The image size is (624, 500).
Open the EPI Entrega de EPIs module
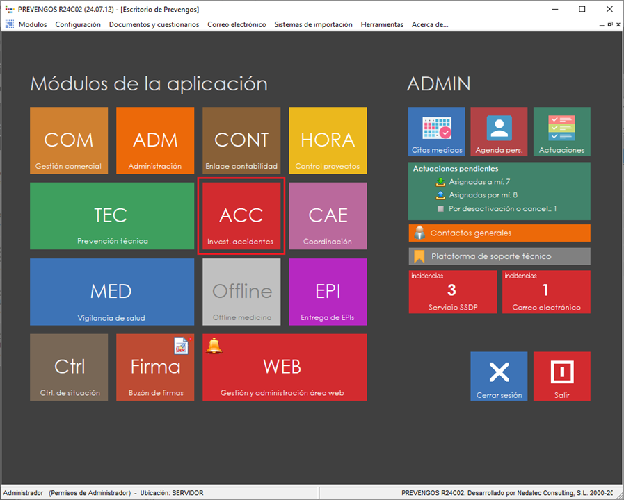[328, 292]
